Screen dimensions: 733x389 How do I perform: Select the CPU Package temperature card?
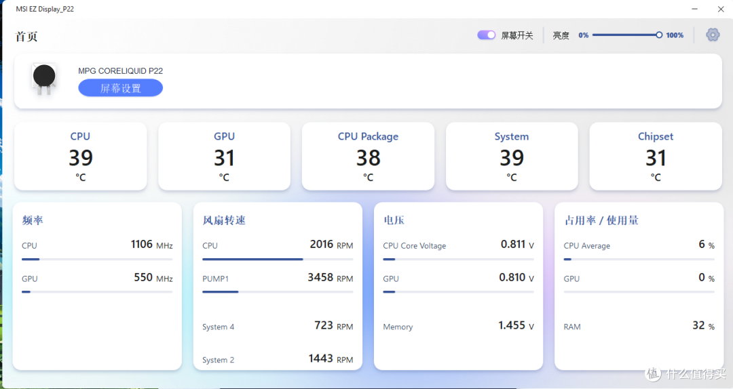[x=368, y=156]
